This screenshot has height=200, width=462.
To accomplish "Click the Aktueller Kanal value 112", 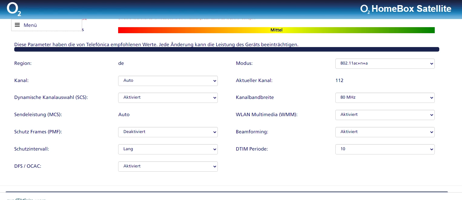I will pyautogui.click(x=339, y=81).
